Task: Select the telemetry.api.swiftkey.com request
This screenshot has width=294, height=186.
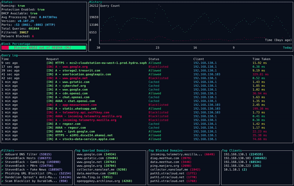Action: click(x=147, y=112)
